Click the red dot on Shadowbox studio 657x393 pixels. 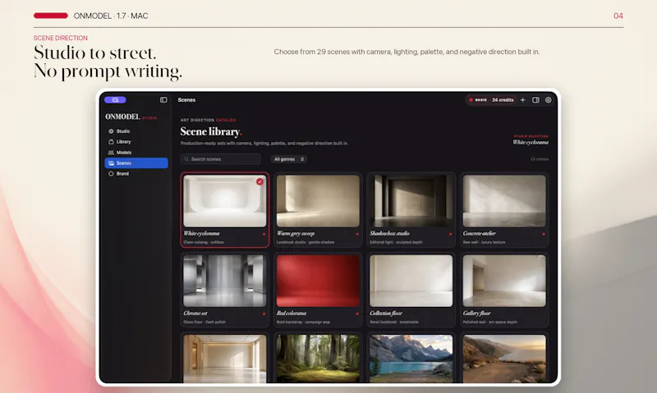[x=450, y=234]
